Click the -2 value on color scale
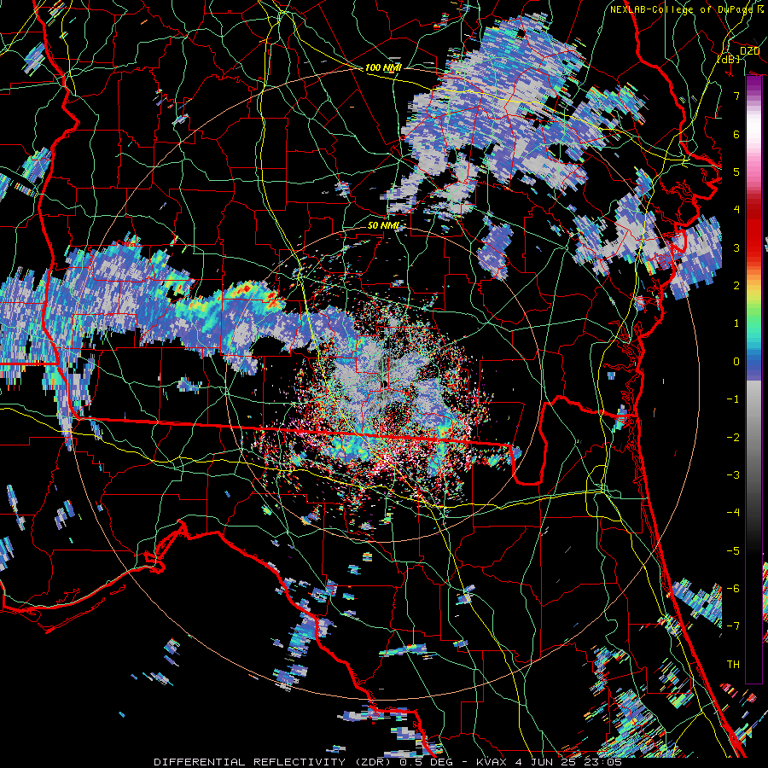The height and width of the screenshot is (768, 768). (x=733, y=438)
